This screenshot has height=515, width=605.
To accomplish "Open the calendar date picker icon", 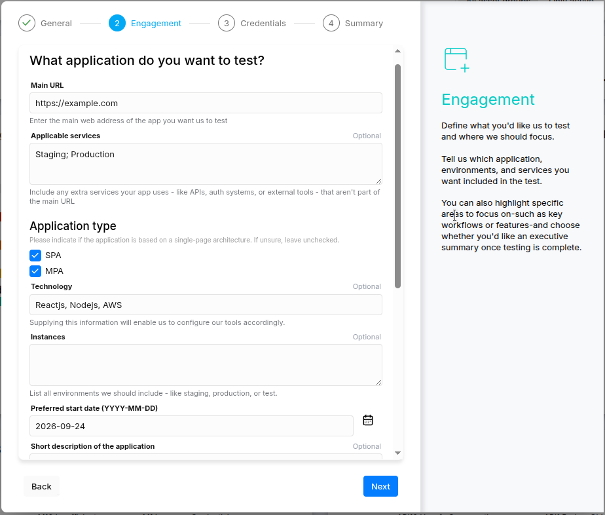I will (368, 420).
